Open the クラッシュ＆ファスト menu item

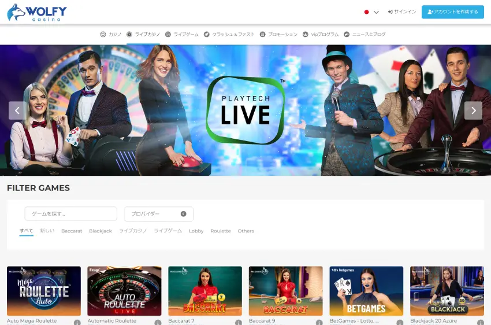click(229, 34)
